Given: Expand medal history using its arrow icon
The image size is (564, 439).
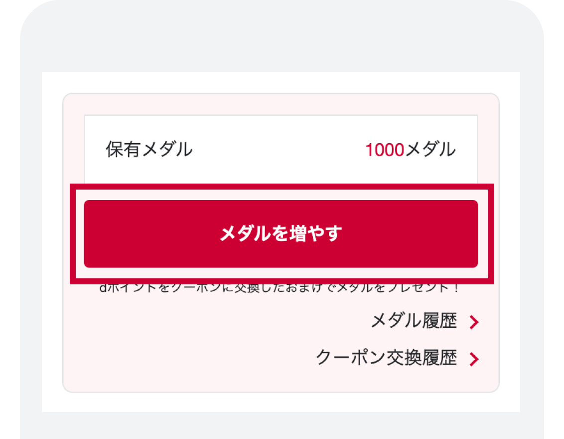Looking at the screenshot, I should 474,322.
